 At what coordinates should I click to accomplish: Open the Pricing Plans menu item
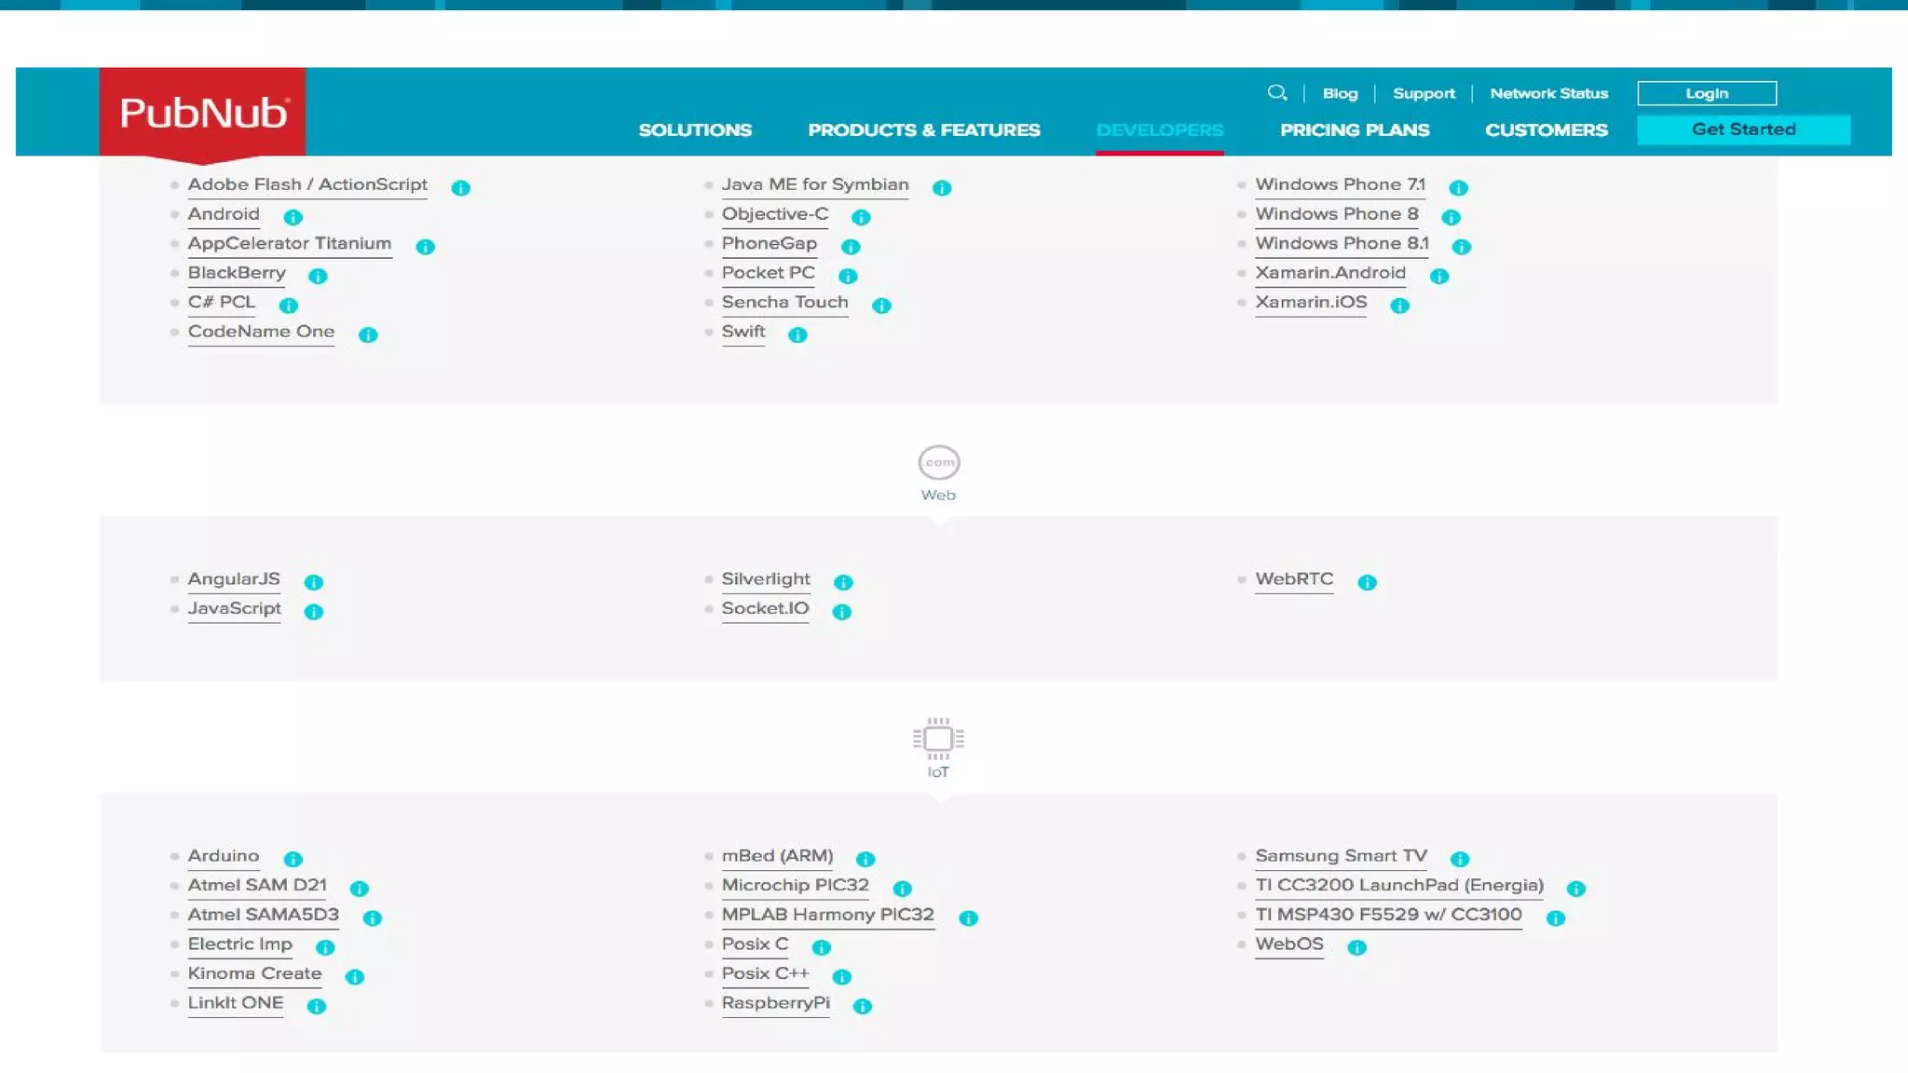pos(1354,130)
